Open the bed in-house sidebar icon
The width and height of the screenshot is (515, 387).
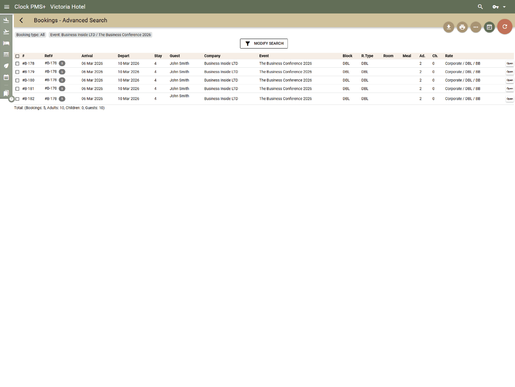tap(6, 43)
